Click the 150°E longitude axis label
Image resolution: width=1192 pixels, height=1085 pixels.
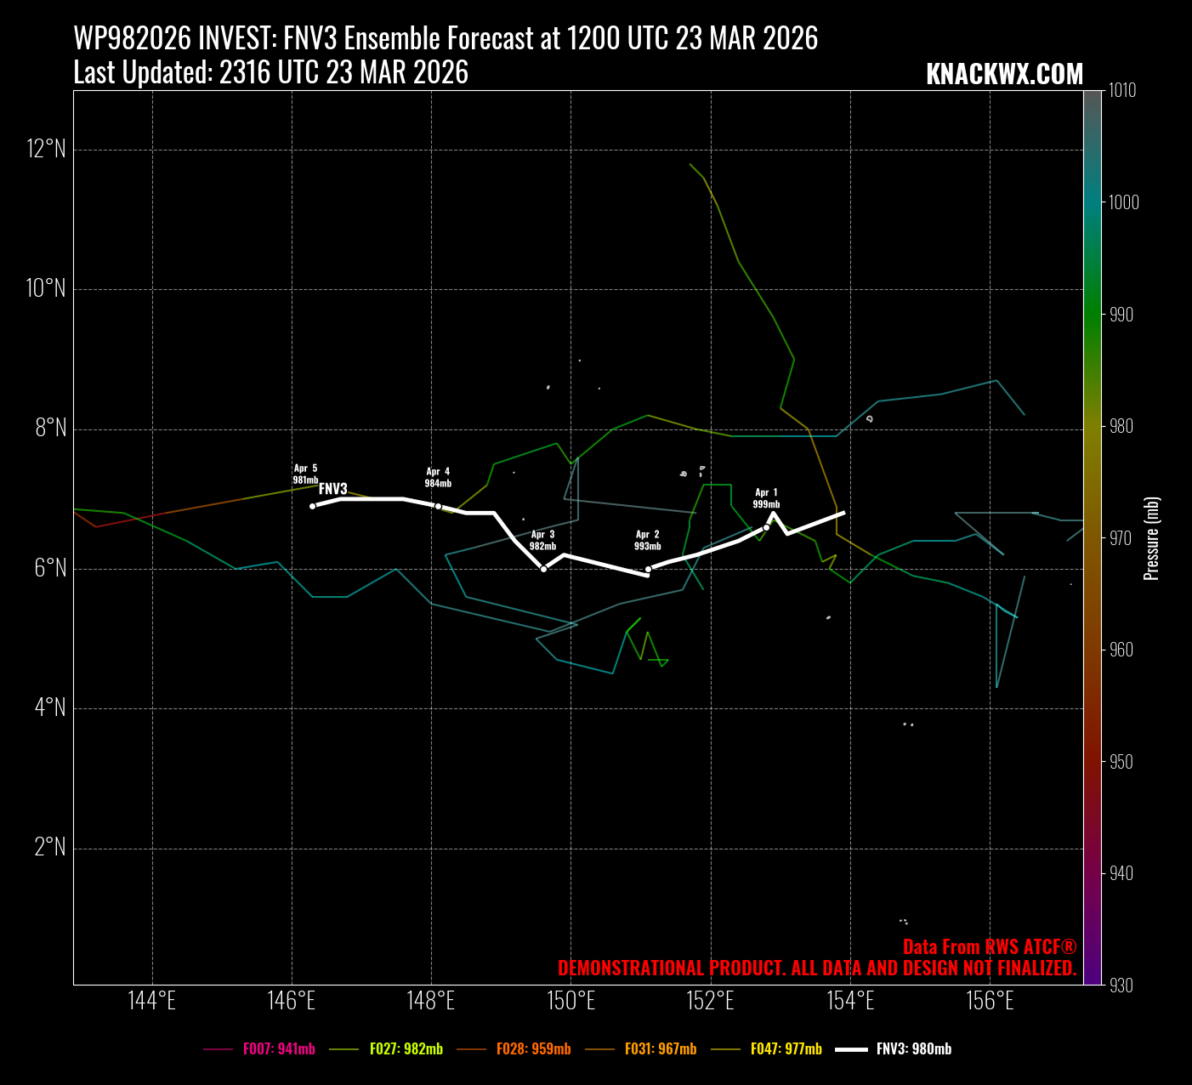click(x=570, y=1001)
